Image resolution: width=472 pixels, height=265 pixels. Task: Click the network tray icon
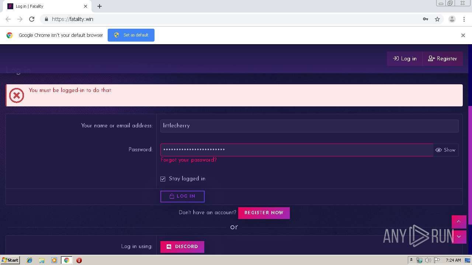pyautogui.click(x=419, y=260)
